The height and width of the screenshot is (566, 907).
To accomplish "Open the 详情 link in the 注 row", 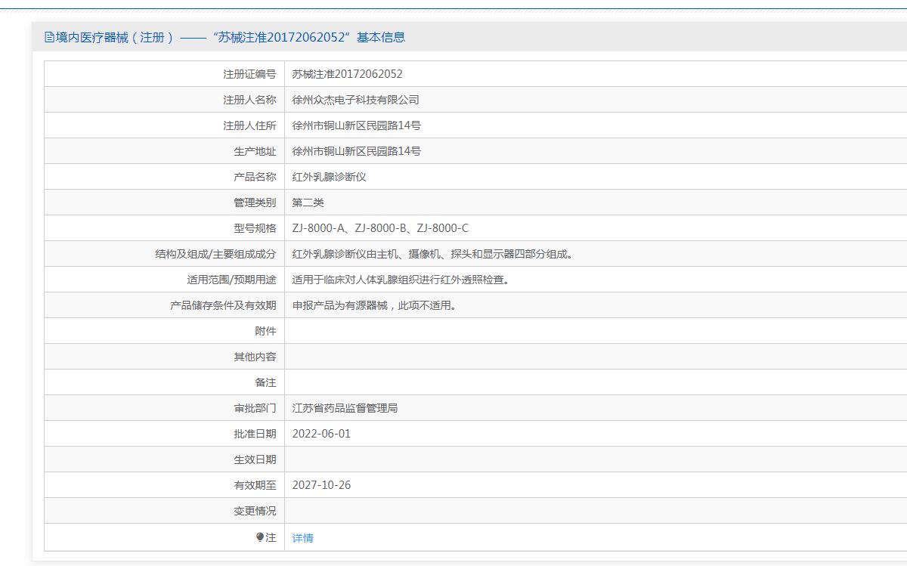I will [x=302, y=538].
